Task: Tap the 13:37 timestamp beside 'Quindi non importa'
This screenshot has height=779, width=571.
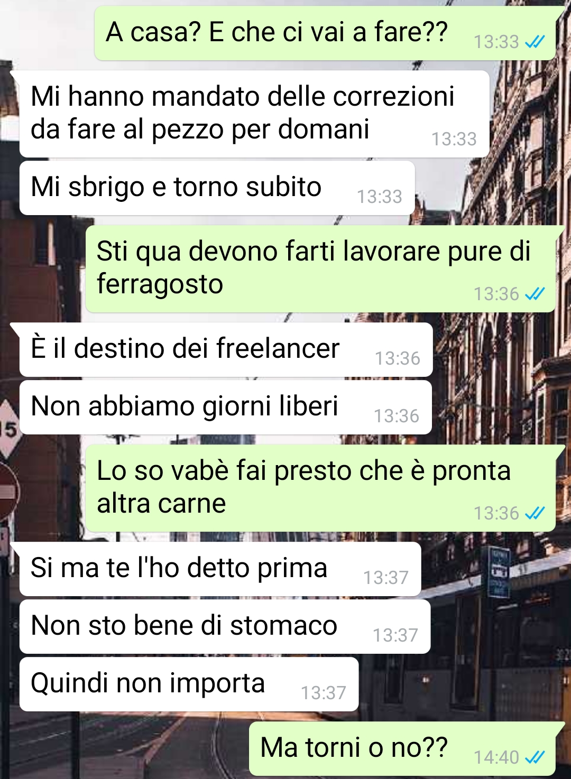Action: (x=324, y=693)
